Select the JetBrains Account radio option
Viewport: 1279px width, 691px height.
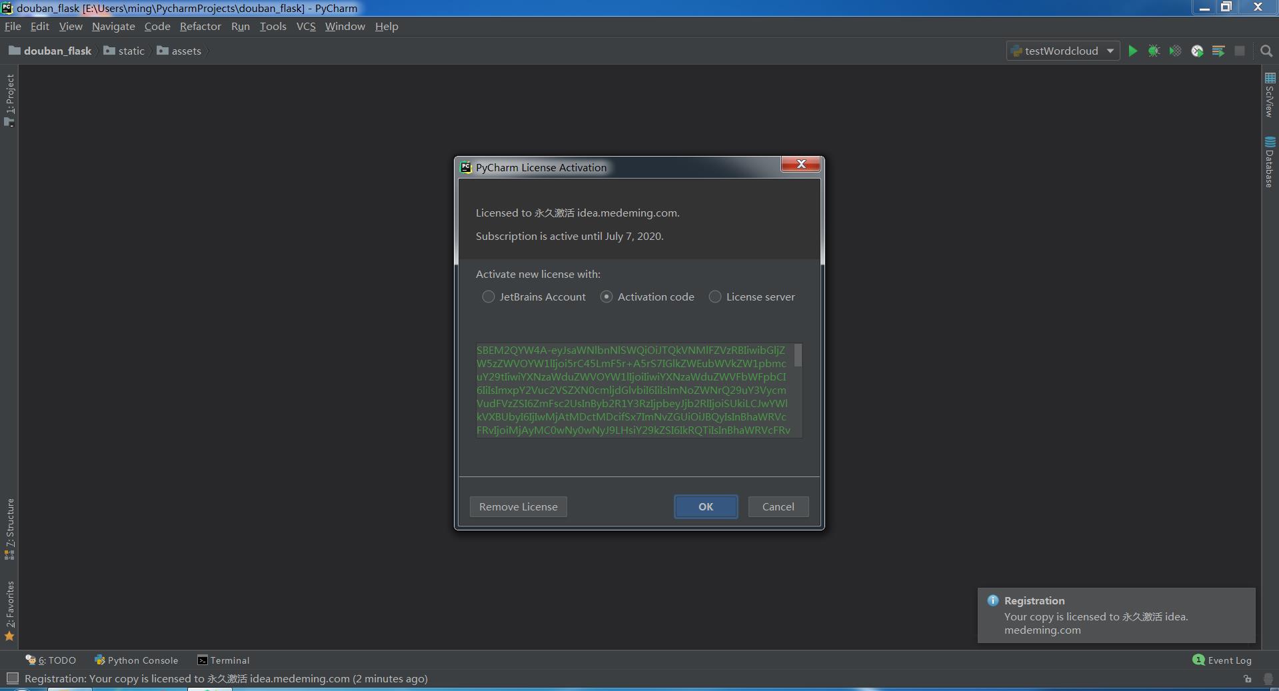pyautogui.click(x=534, y=297)
